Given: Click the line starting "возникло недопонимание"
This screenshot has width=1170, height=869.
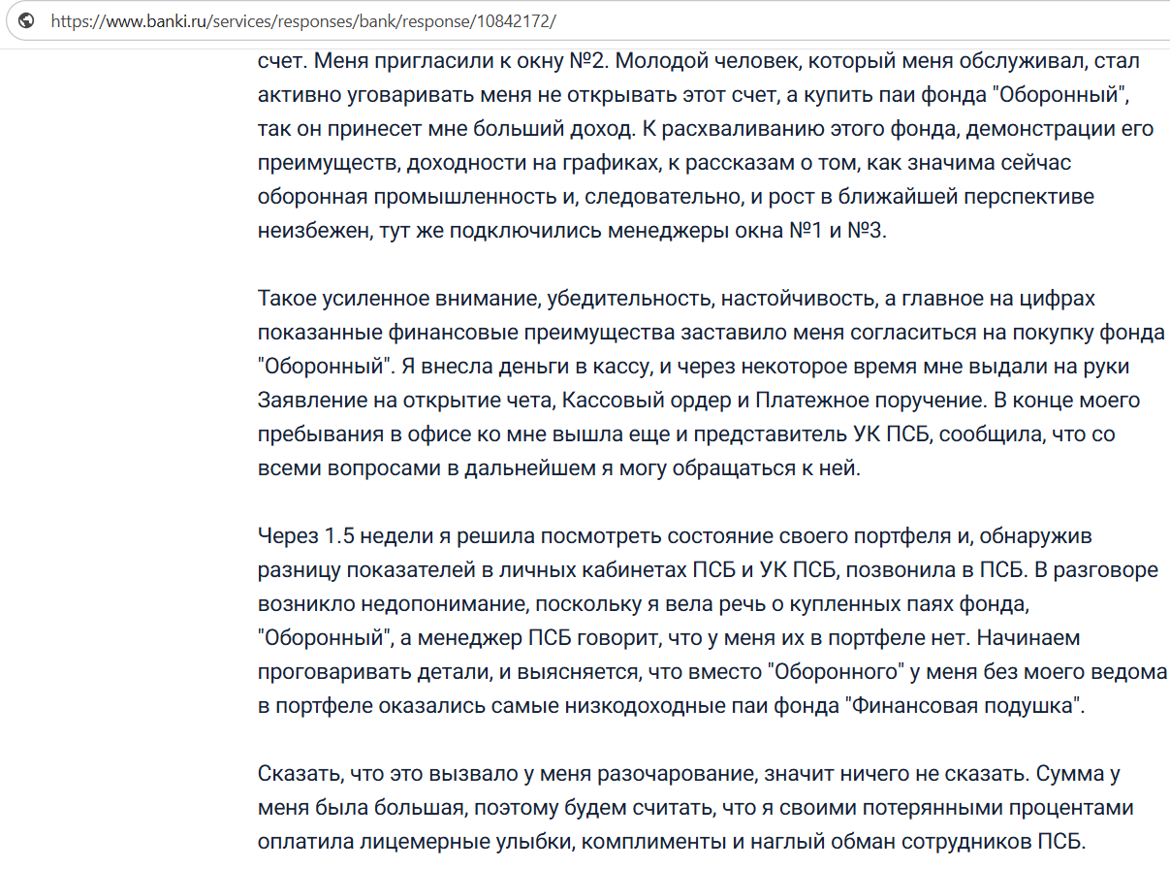Looking at the screenshot, I should (x=642, y=604).
